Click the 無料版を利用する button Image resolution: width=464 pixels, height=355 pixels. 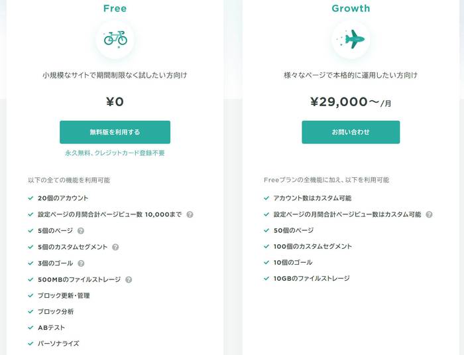[115, 132]
